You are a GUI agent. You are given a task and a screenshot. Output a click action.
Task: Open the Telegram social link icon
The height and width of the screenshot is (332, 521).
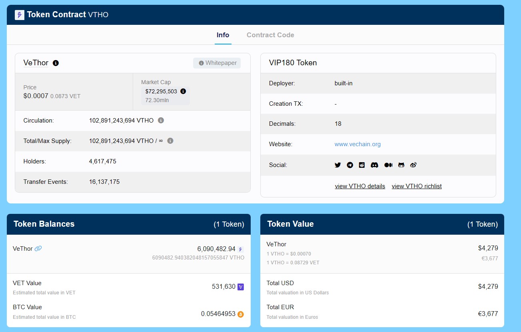(x=350, y=165)
